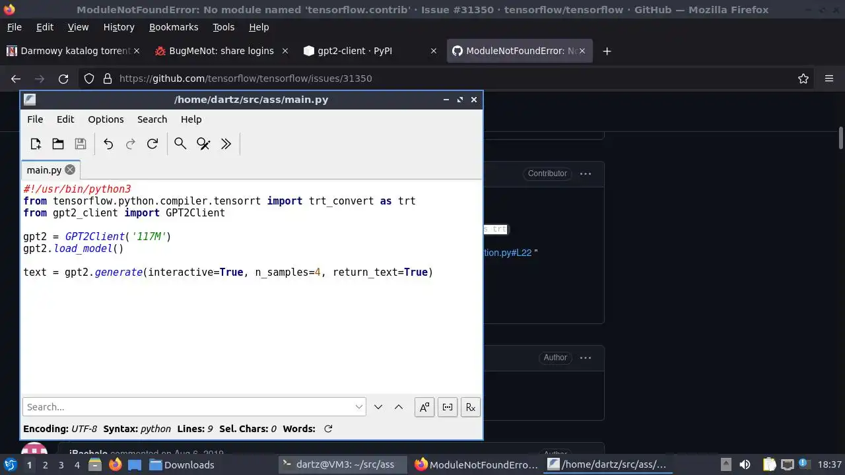Toggle regular expression search mode
The height and width of the screenshot is (475, 845).
click(x=471, y=407)
